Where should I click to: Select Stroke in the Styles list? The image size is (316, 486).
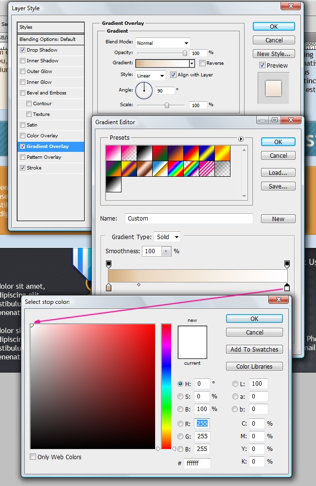coord(34,168)
